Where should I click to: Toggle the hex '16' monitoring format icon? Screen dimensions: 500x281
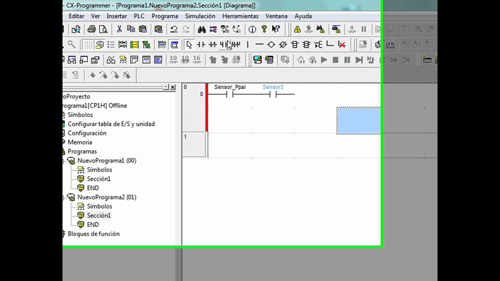196,60
